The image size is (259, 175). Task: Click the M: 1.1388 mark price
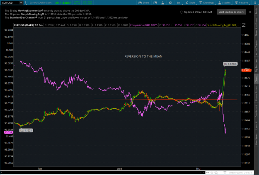(x=63, y=2)
